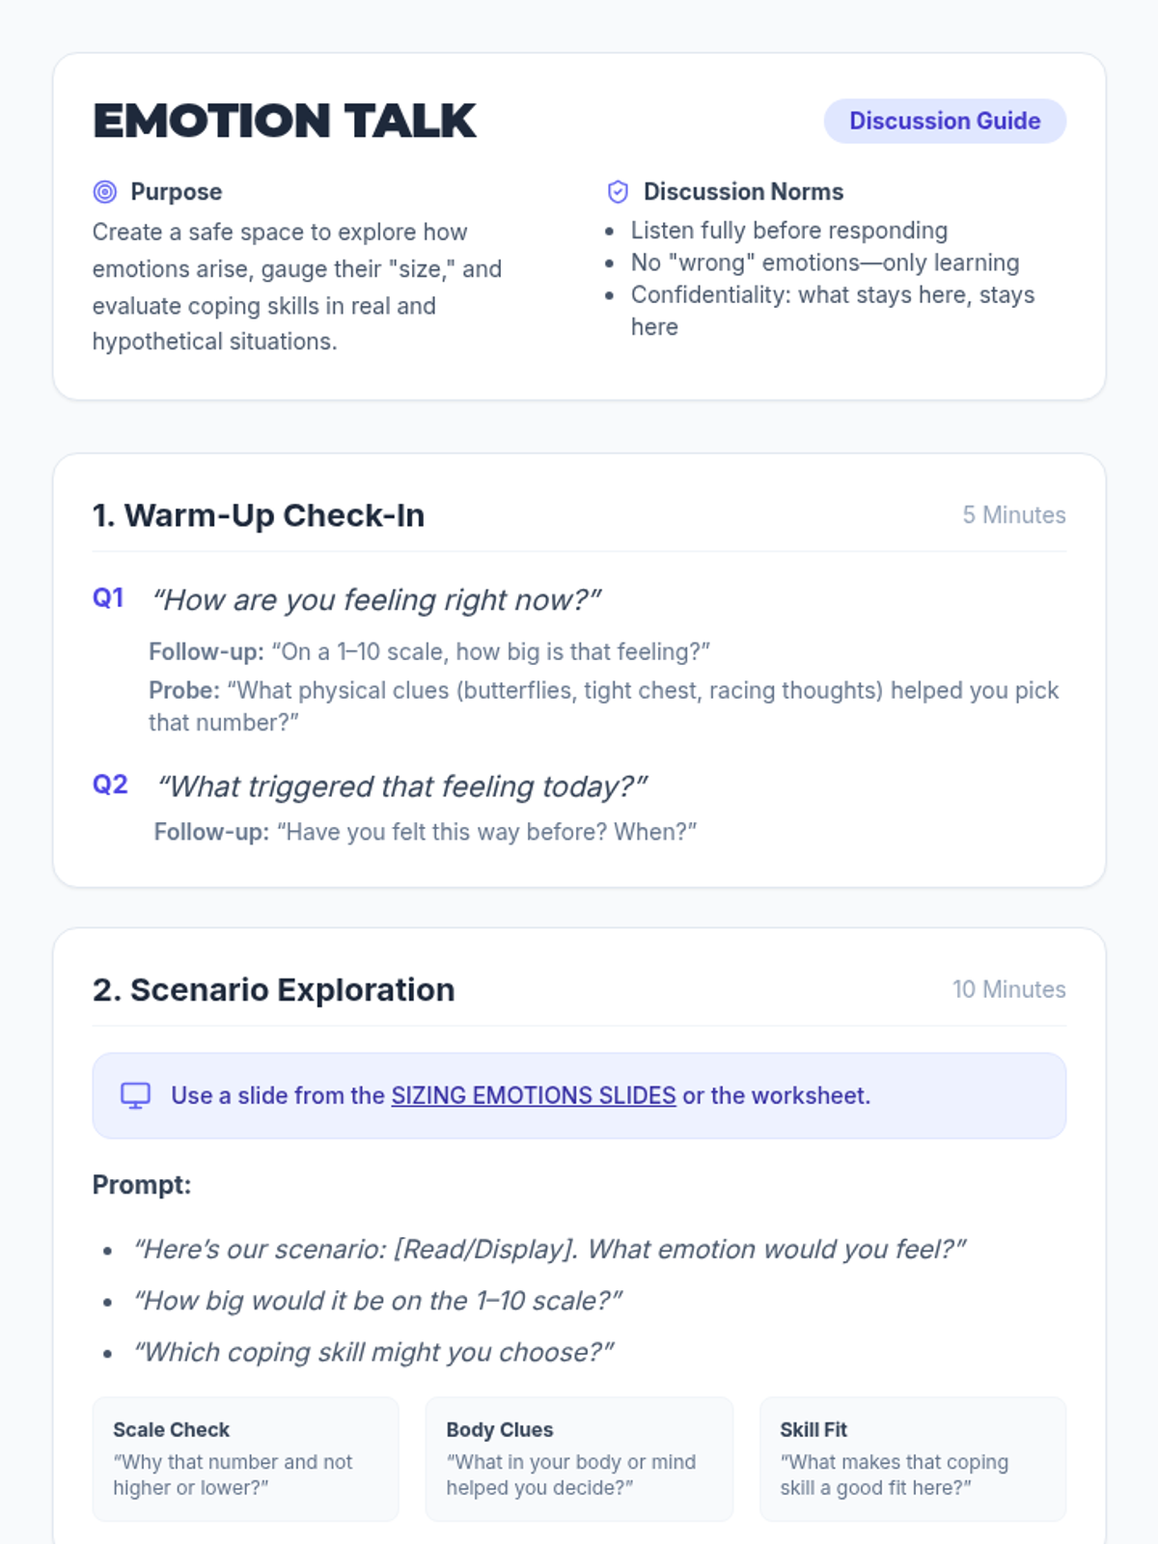Select the Body Clues card
The height and width of the screenshot is (1544, 1158).
579,1459
